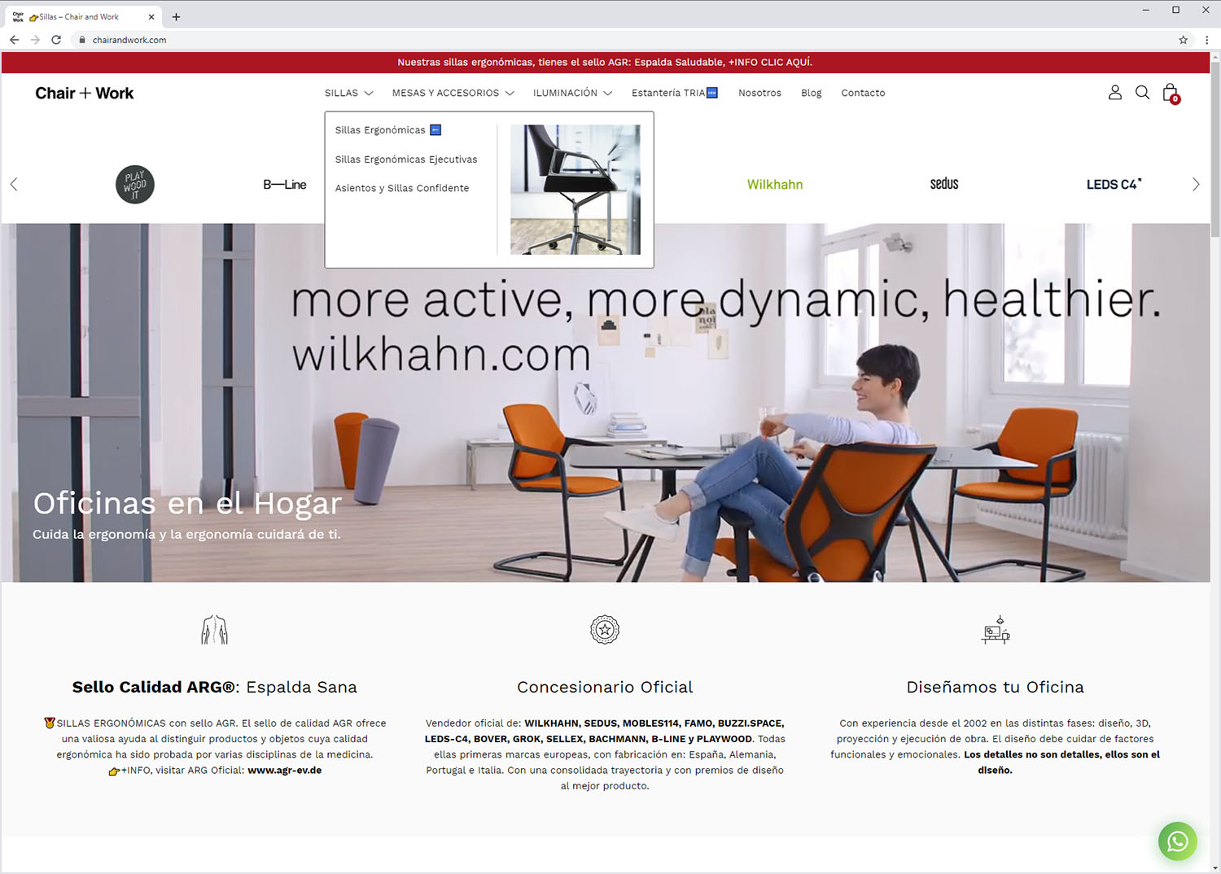Expand the SILLAS dropdown chevron
This screenshot has height=874, width=1221.
pos(369,93)
